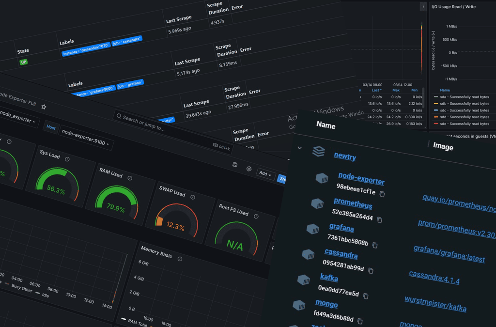This screenshot has height=327, width=496.
Task: Click the Sys Load 56.3% gauge
Action: 57,185
